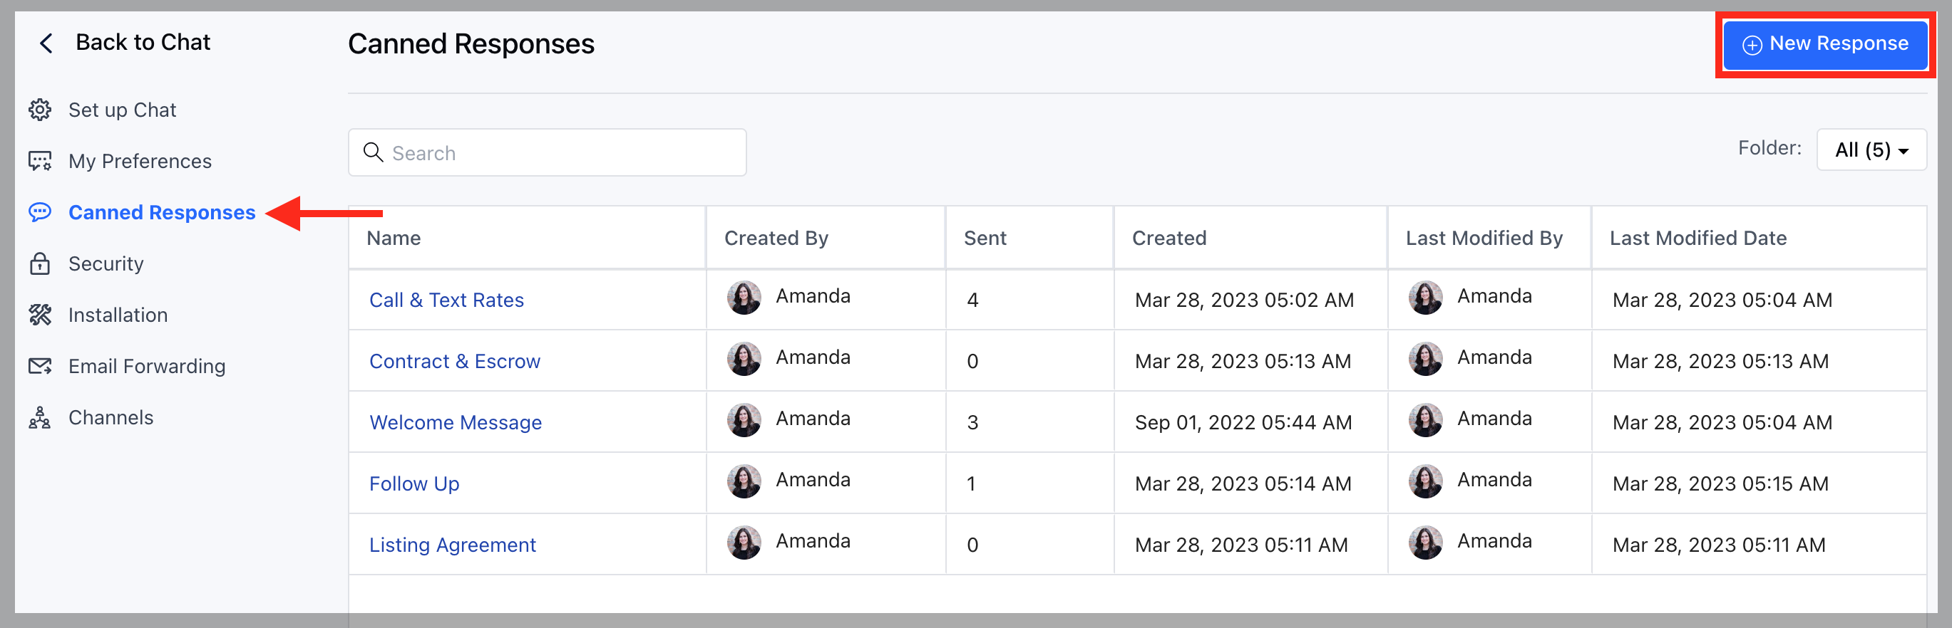Click the Email Forwarding envelope icon
This screenshot has width=1952, height=628.
[x=40, y=366]
